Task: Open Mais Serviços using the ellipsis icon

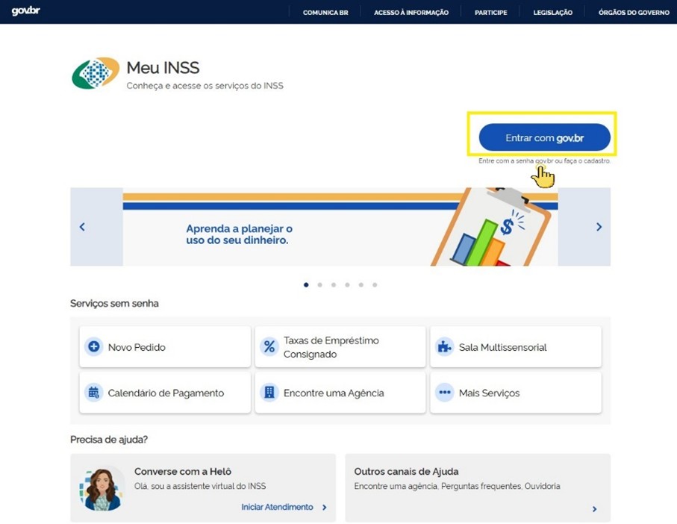Action: coord(443,393)
